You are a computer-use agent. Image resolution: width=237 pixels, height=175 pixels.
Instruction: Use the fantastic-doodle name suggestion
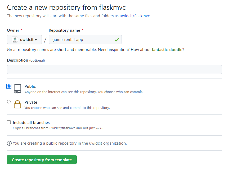click(167, 50)
